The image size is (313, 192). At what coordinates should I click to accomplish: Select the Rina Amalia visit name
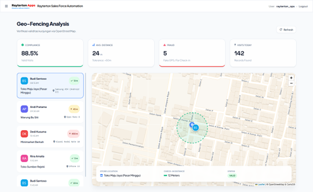(37, 156)
